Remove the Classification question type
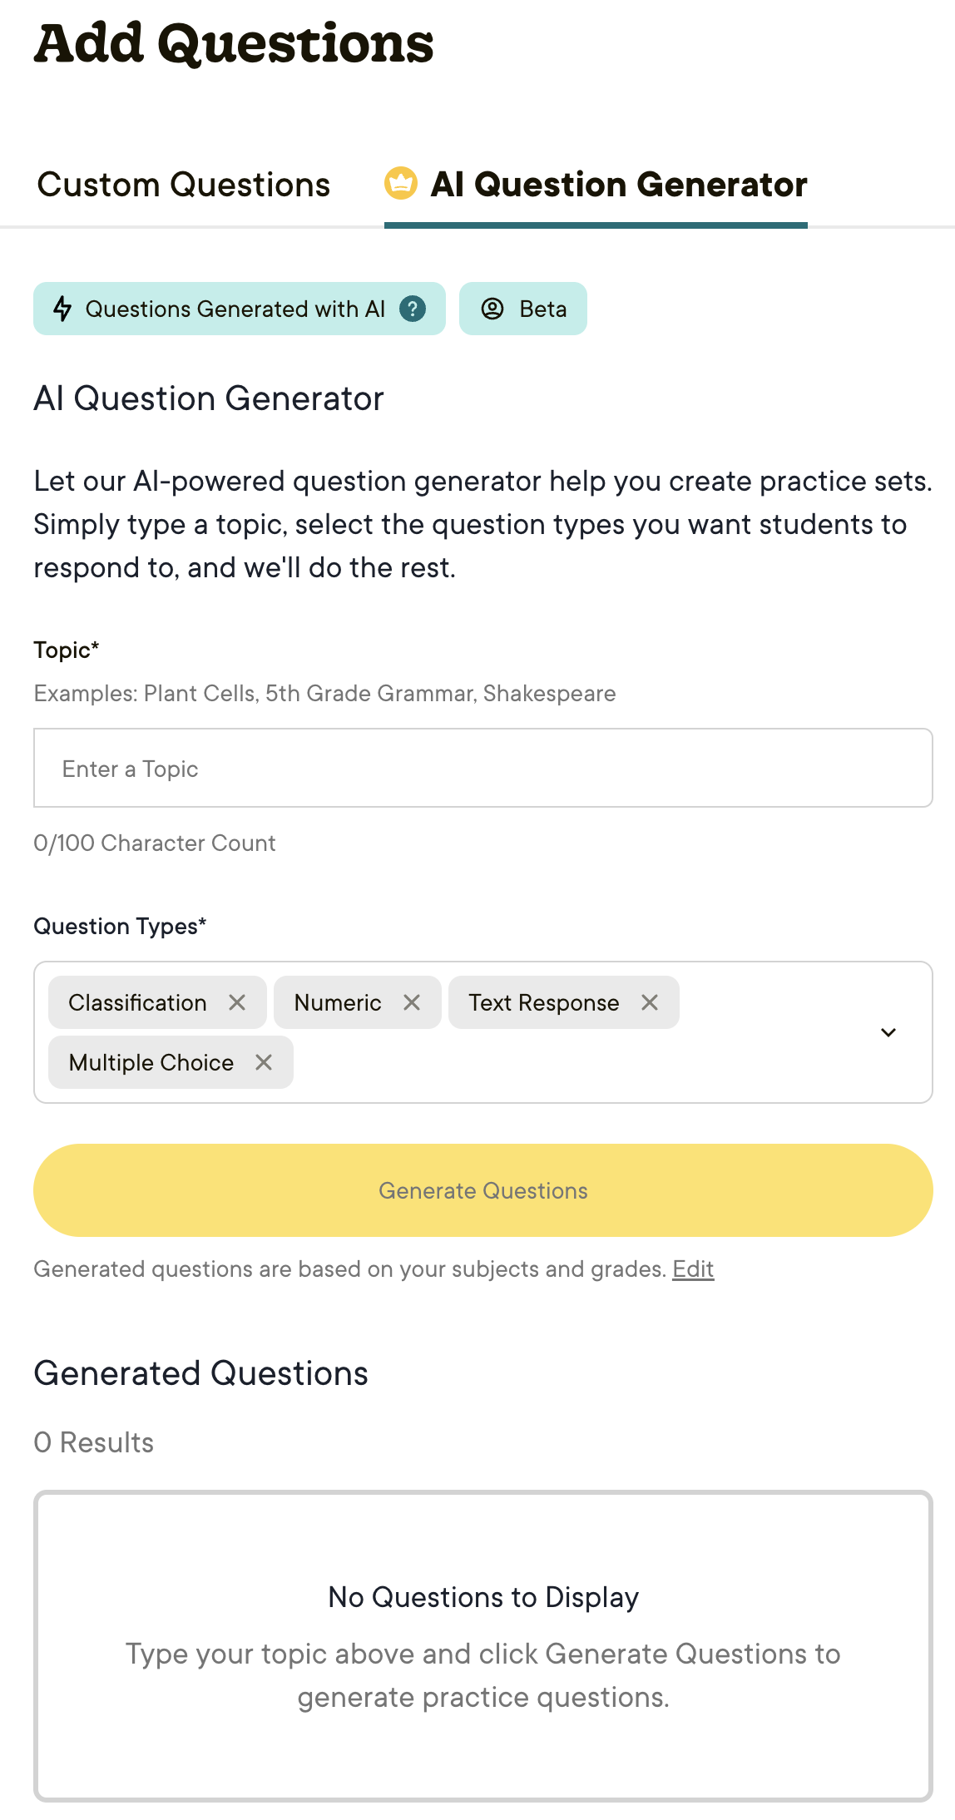 point(240,1002)
